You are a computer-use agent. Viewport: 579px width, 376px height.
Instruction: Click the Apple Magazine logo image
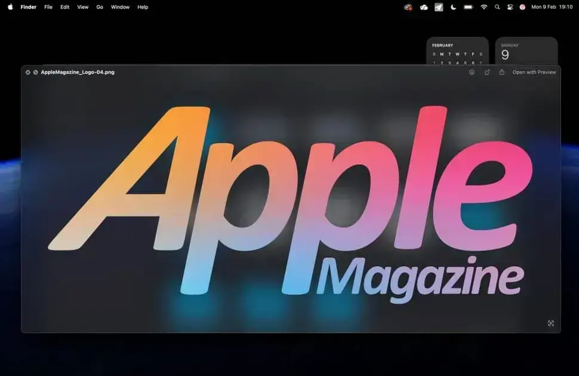pos(291,205)
